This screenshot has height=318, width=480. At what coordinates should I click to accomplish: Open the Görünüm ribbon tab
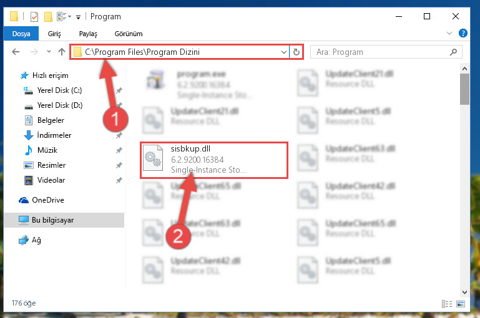point(128,34)
